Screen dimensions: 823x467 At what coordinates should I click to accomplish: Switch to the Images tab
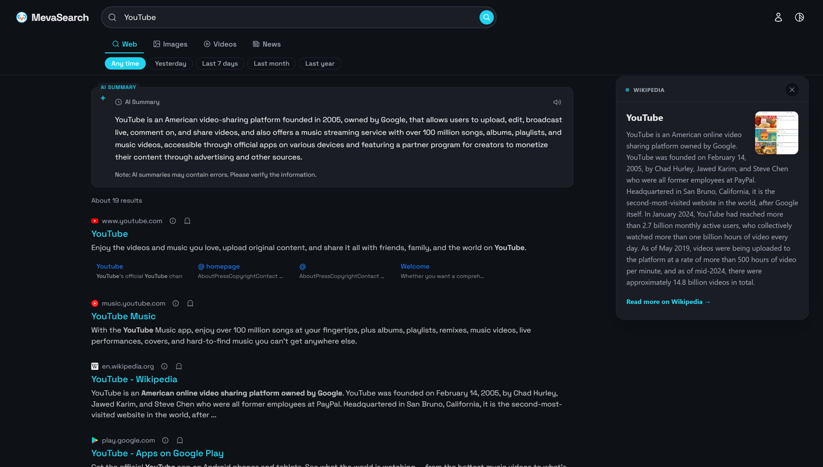coord(170,44)
